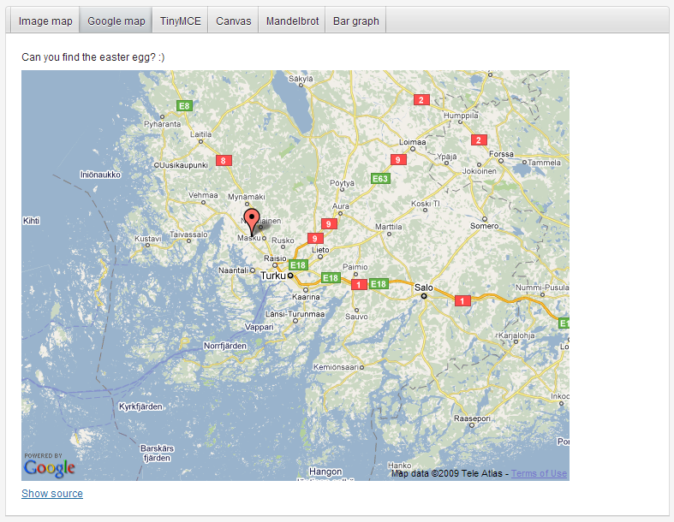Click the Marttila label
This screenshot has width=674, height=522.
pos(389,227)
